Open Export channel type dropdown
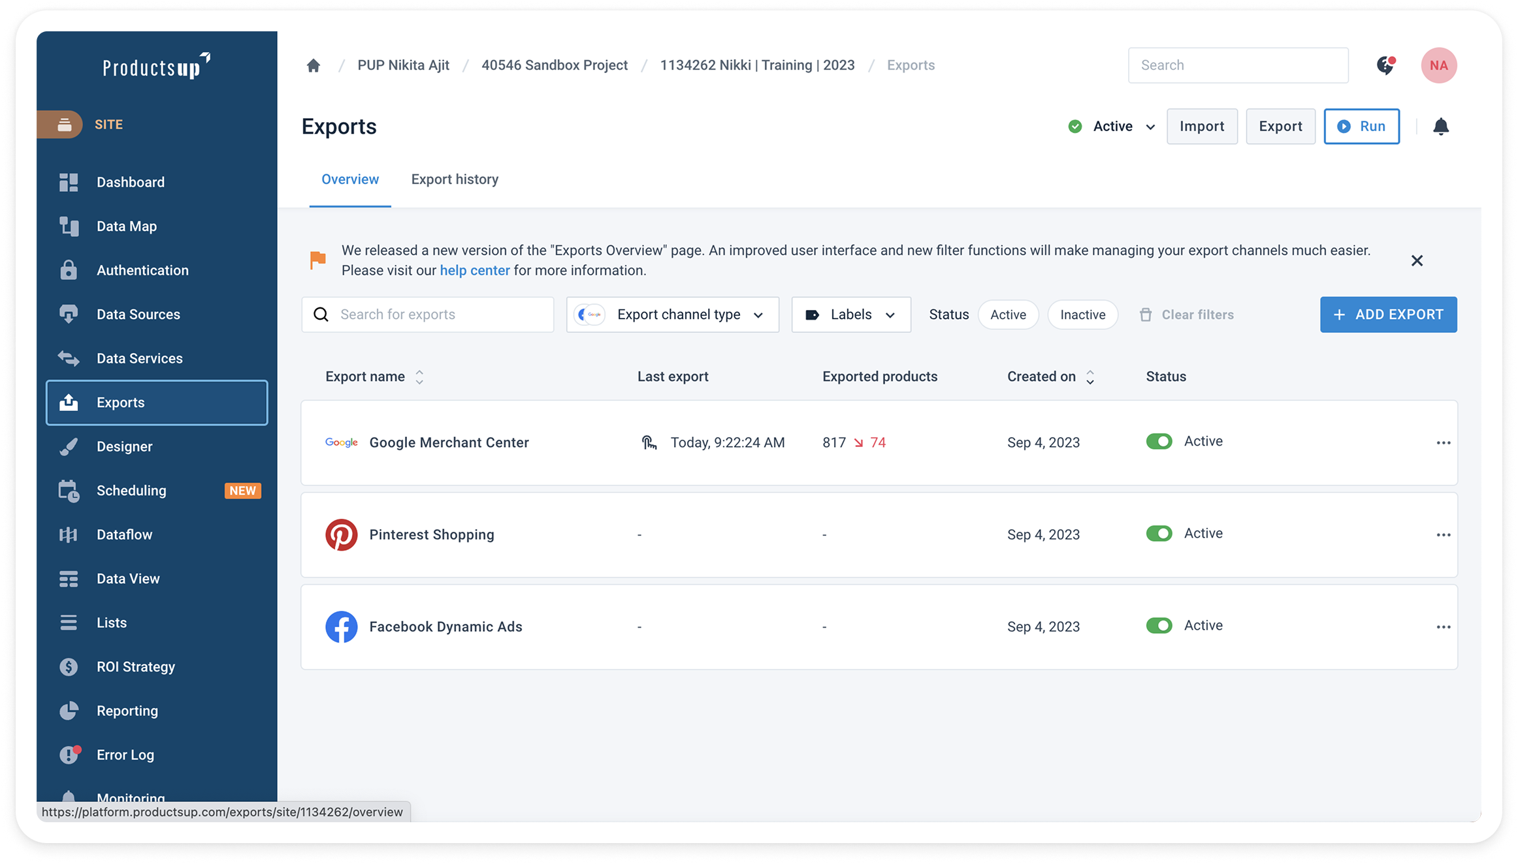This screenshot has height=864, width=1518. (673, 315)
